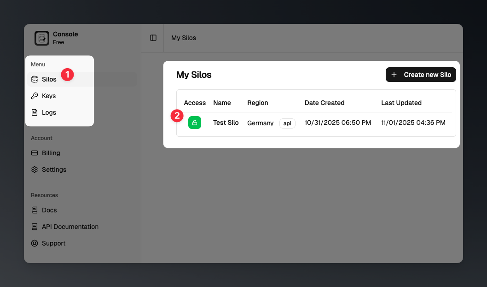
Task: Go to the Billing page
Action: pos(82,153)
